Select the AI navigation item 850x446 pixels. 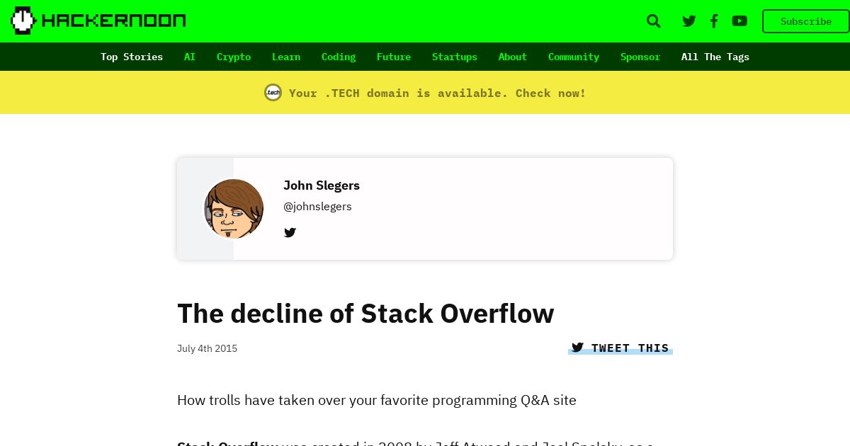[x=190, y=57]
